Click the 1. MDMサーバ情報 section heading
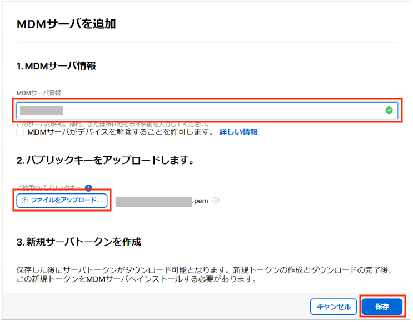The width and height of the screenshot is (413, 322). point(56,66)
